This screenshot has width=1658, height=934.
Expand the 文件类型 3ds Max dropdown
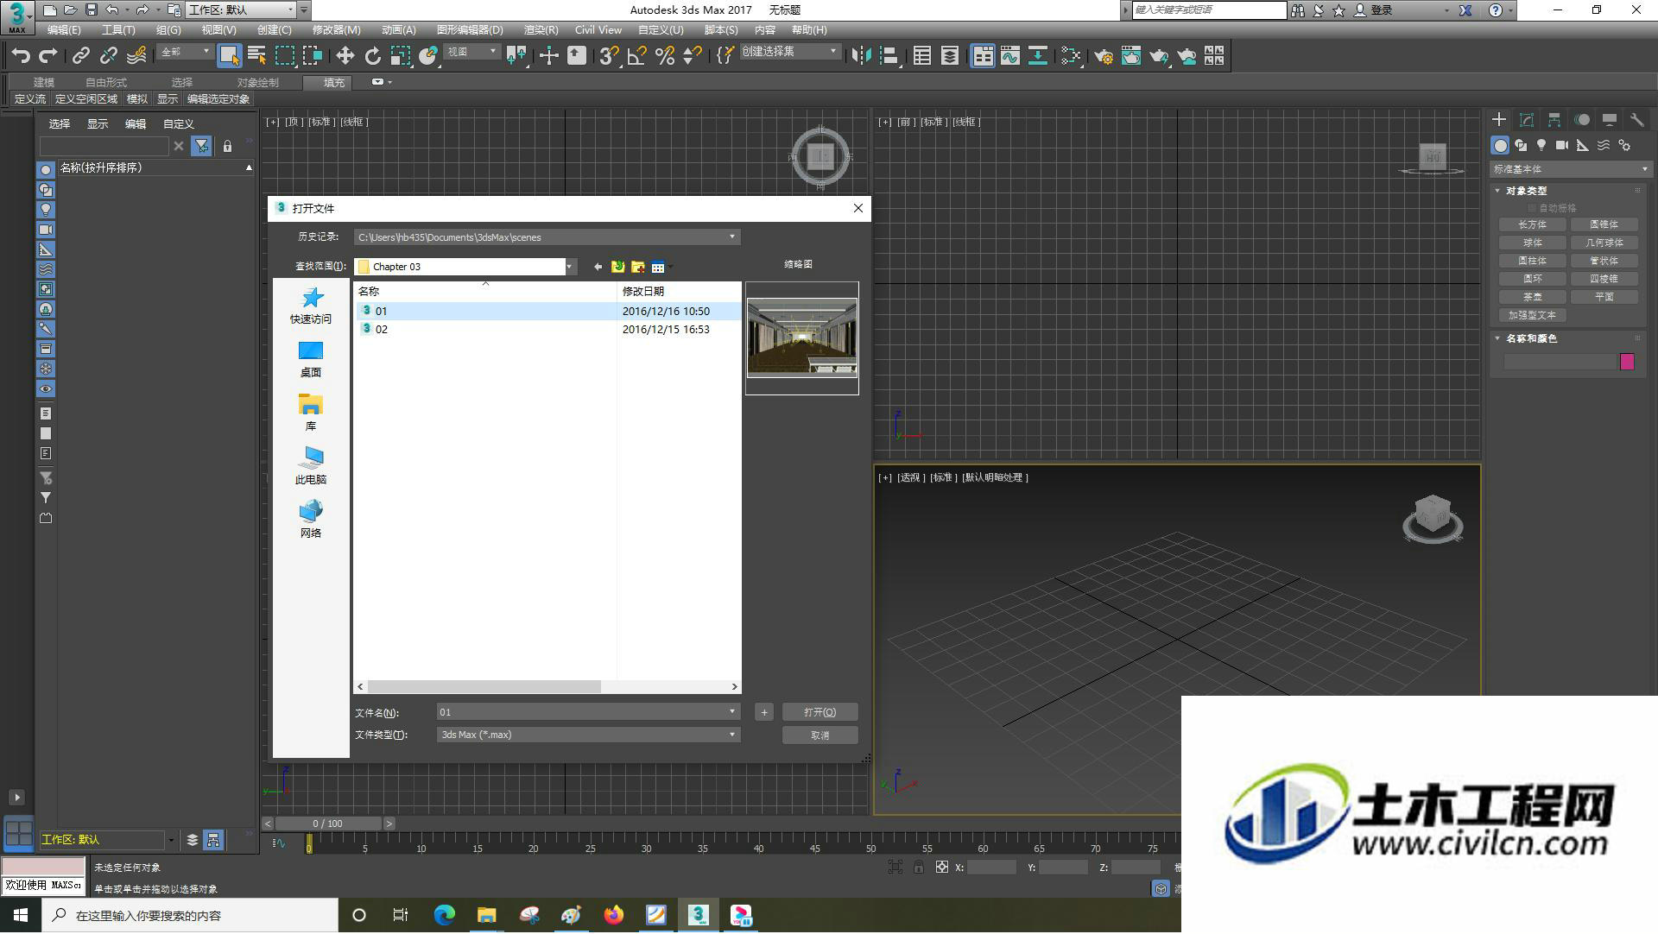click(x=732, y=735)
